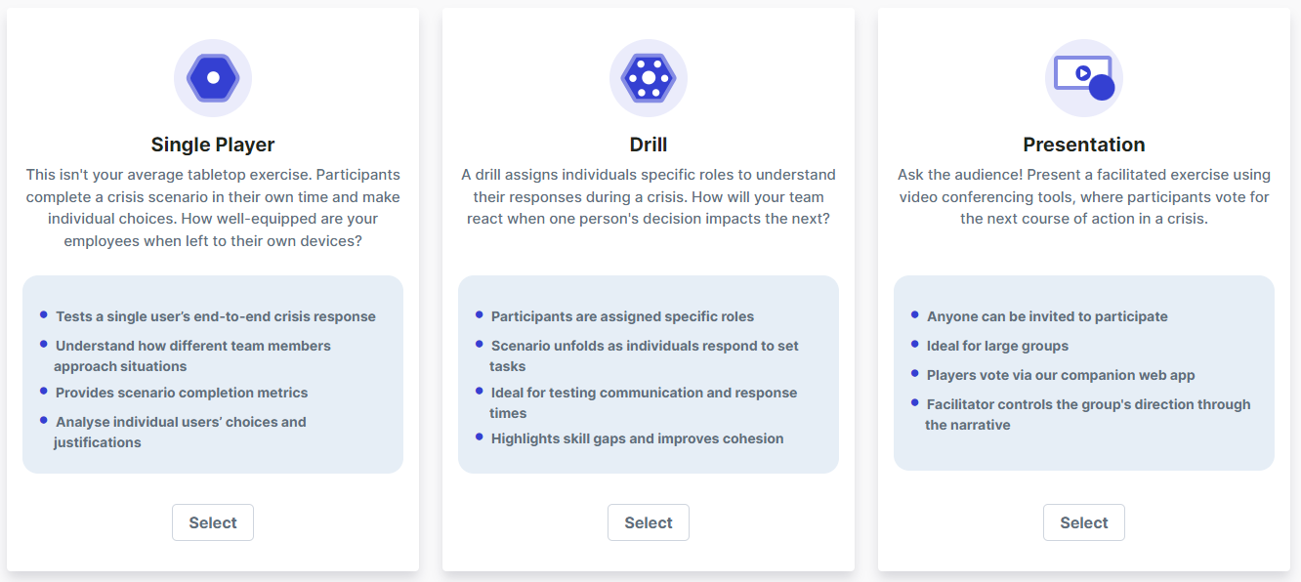Viewport: 1301px width, 582px height.
Task: Click the Drill card title
Action: [x=649, y=145]
